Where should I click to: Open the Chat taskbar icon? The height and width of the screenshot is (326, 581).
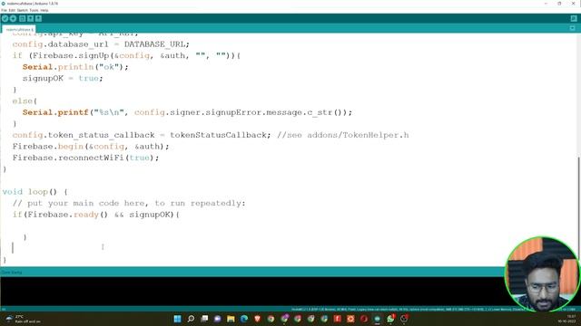coord(218,319)
